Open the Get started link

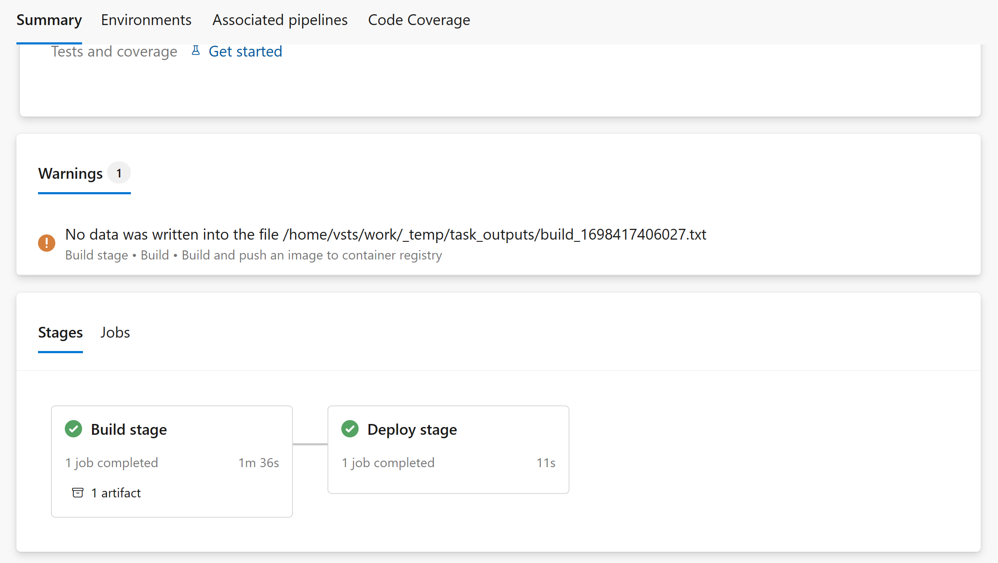(x=245, y=51)
